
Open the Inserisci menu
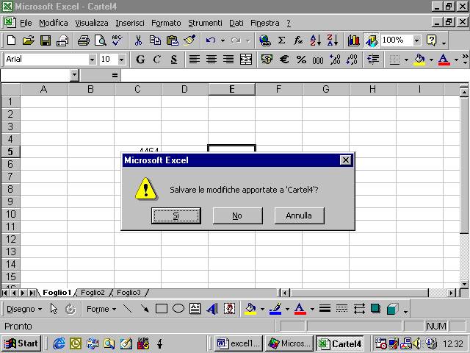tap(130, 23)
